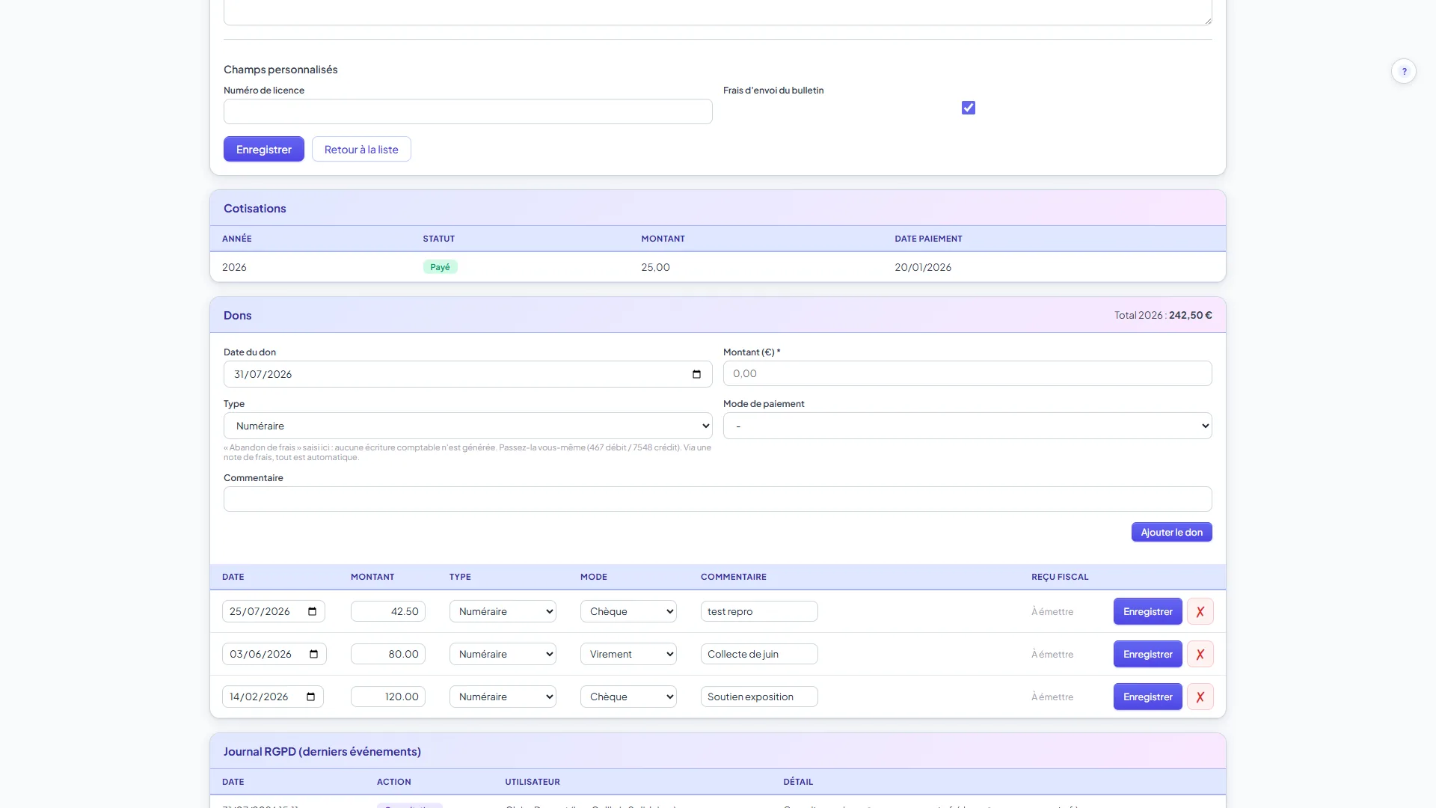This screenshot has height=808, width=1436.
Task: Click the Total 2026 : 242,50 € text
Action: [x=1163, y=315]
